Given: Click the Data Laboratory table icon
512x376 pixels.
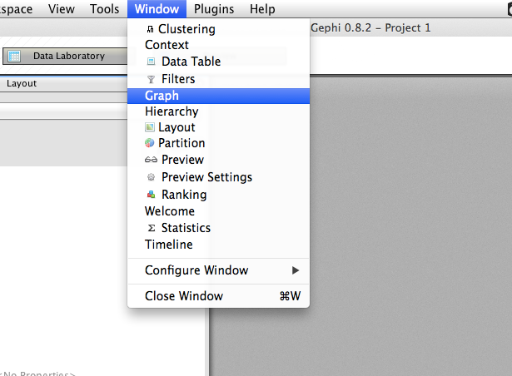Looking at the screenshot, I should pyautogui.click(x=14, y=56).
